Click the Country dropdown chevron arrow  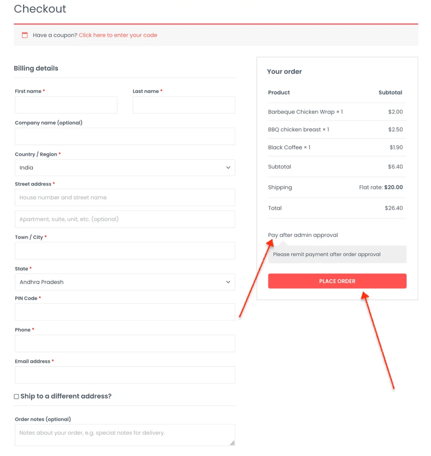[228, 168]
